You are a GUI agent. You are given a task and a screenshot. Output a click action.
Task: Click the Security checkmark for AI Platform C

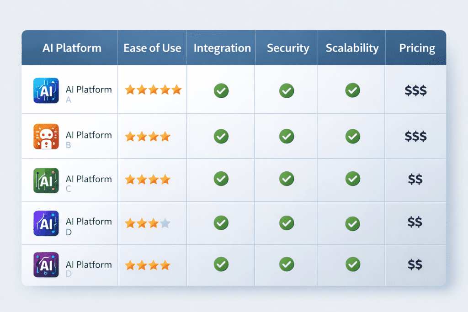pyautogui.click(x=287, y=179)
